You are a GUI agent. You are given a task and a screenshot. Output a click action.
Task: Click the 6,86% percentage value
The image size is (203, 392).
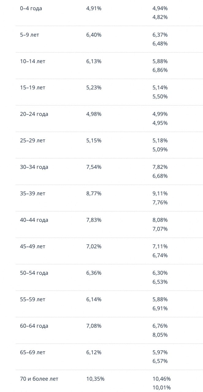[160, 70]
